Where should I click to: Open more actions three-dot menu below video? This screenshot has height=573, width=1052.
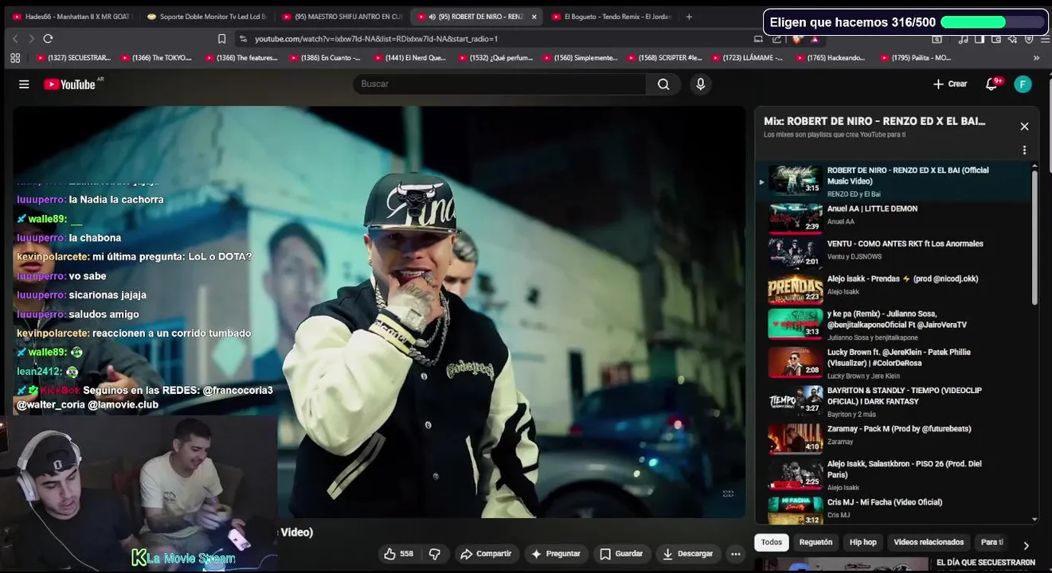pos(736,554)
